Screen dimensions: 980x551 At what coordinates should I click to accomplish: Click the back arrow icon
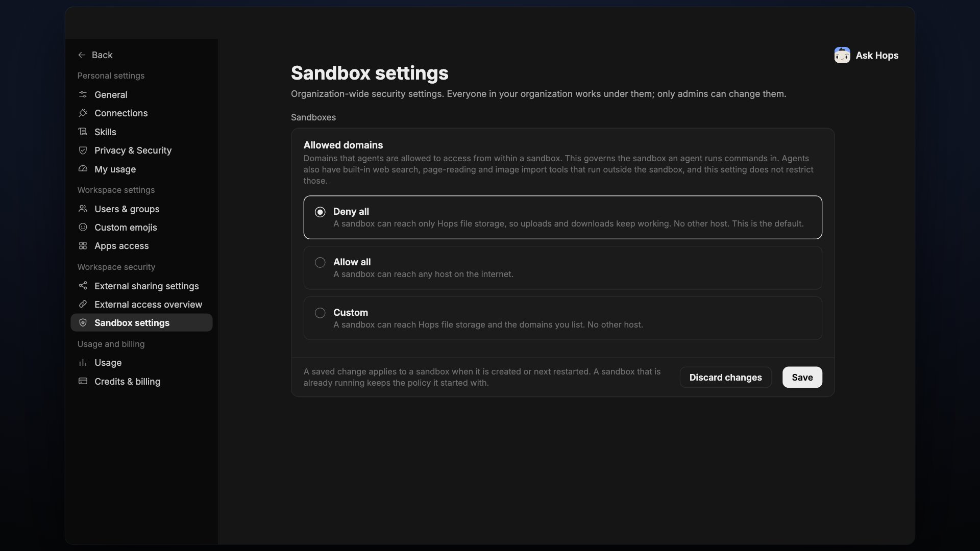(x=82, y=55)
